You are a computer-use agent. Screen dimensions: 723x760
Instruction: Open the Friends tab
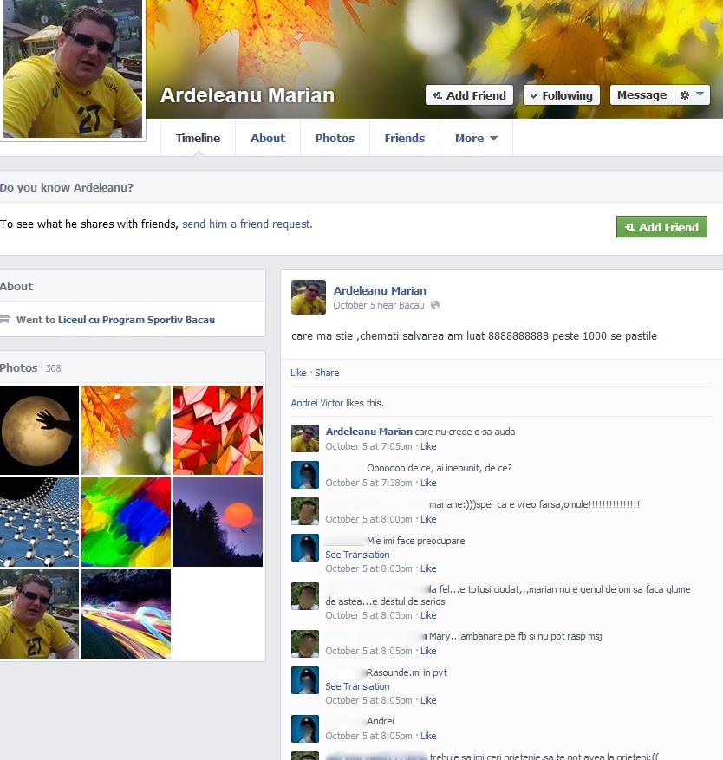point(404,138)
